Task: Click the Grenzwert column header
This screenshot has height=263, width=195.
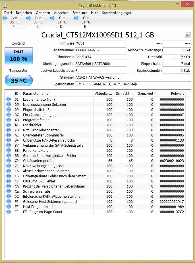Action: point(145,93)
